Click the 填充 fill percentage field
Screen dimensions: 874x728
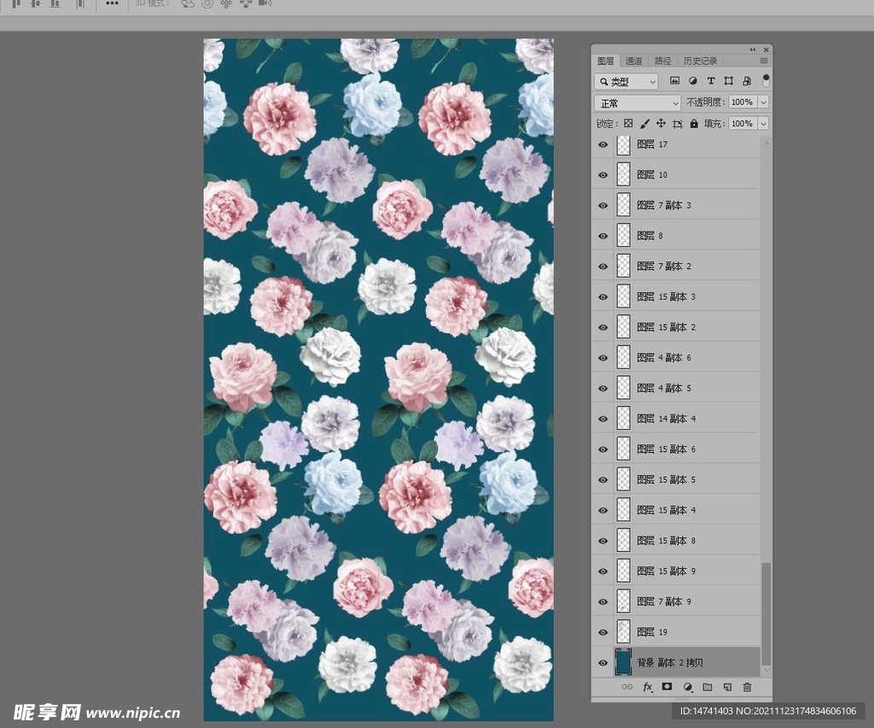tap(741, 124)
